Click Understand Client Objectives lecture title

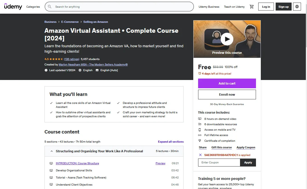[74, 184]
